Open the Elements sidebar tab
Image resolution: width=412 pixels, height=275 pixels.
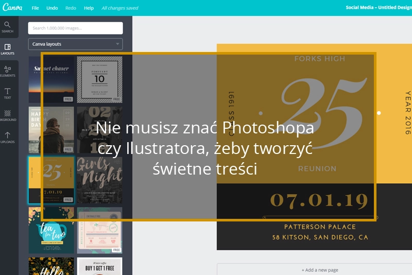(x=7, y=71)
